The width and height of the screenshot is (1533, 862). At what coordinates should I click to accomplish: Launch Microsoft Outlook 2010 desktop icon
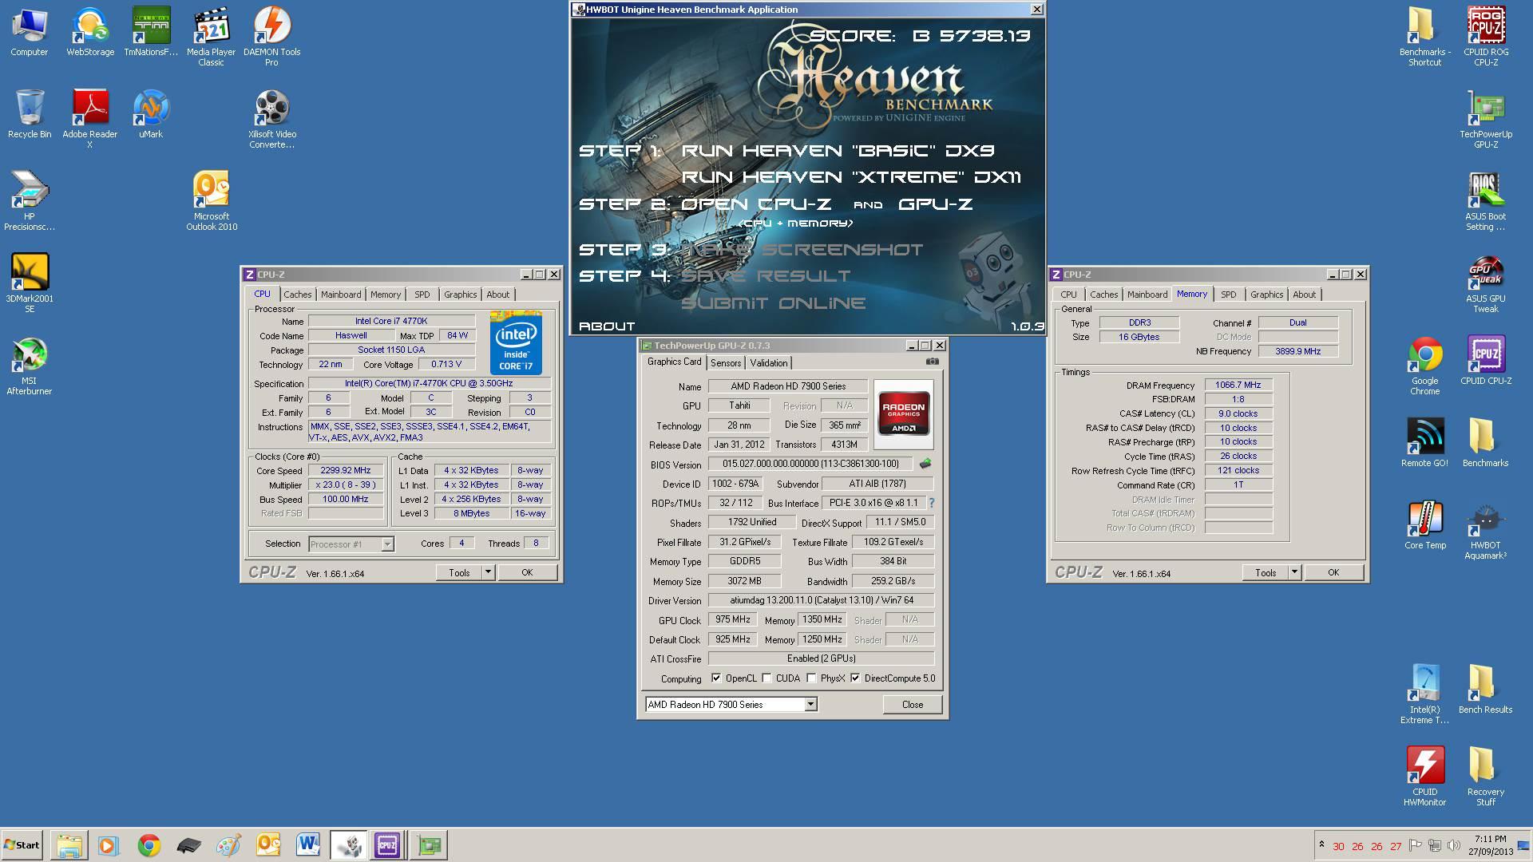211,201
